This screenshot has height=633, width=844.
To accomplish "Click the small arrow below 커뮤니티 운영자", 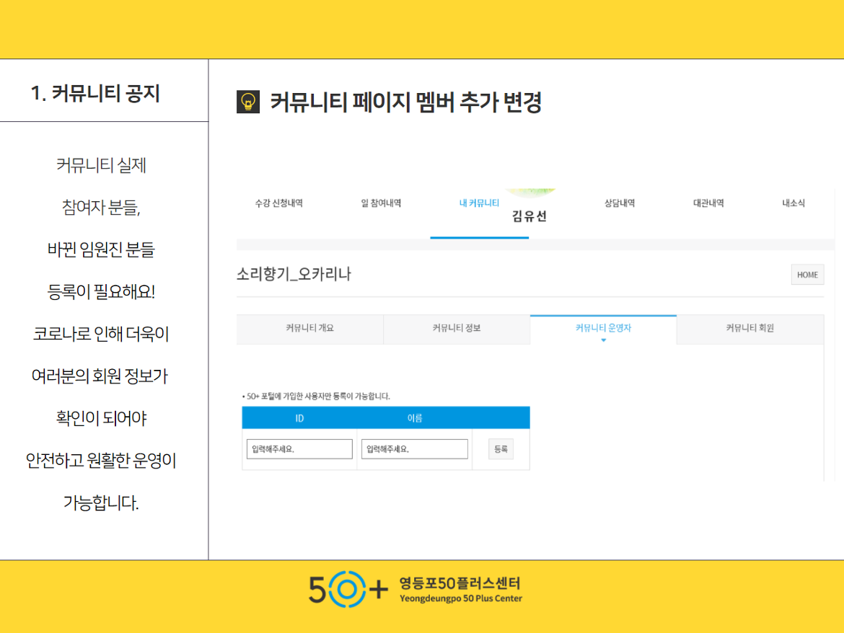I will (603, 340).
